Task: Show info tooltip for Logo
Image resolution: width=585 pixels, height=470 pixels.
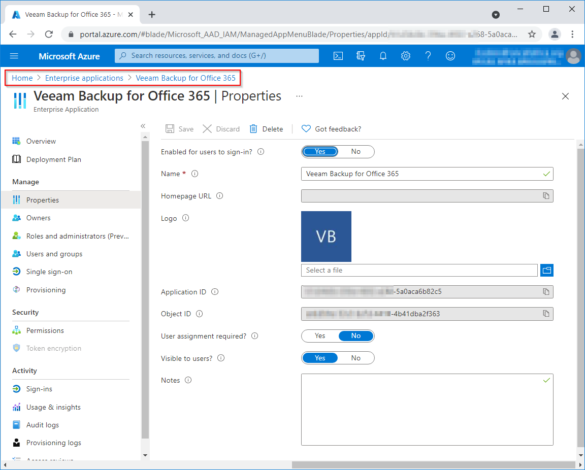Action: 185,218
